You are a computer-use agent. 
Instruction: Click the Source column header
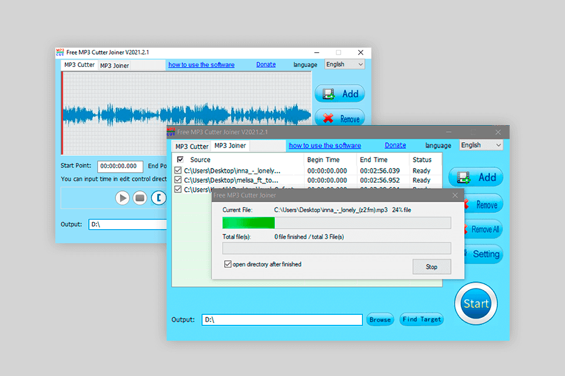tap(200, 159)
